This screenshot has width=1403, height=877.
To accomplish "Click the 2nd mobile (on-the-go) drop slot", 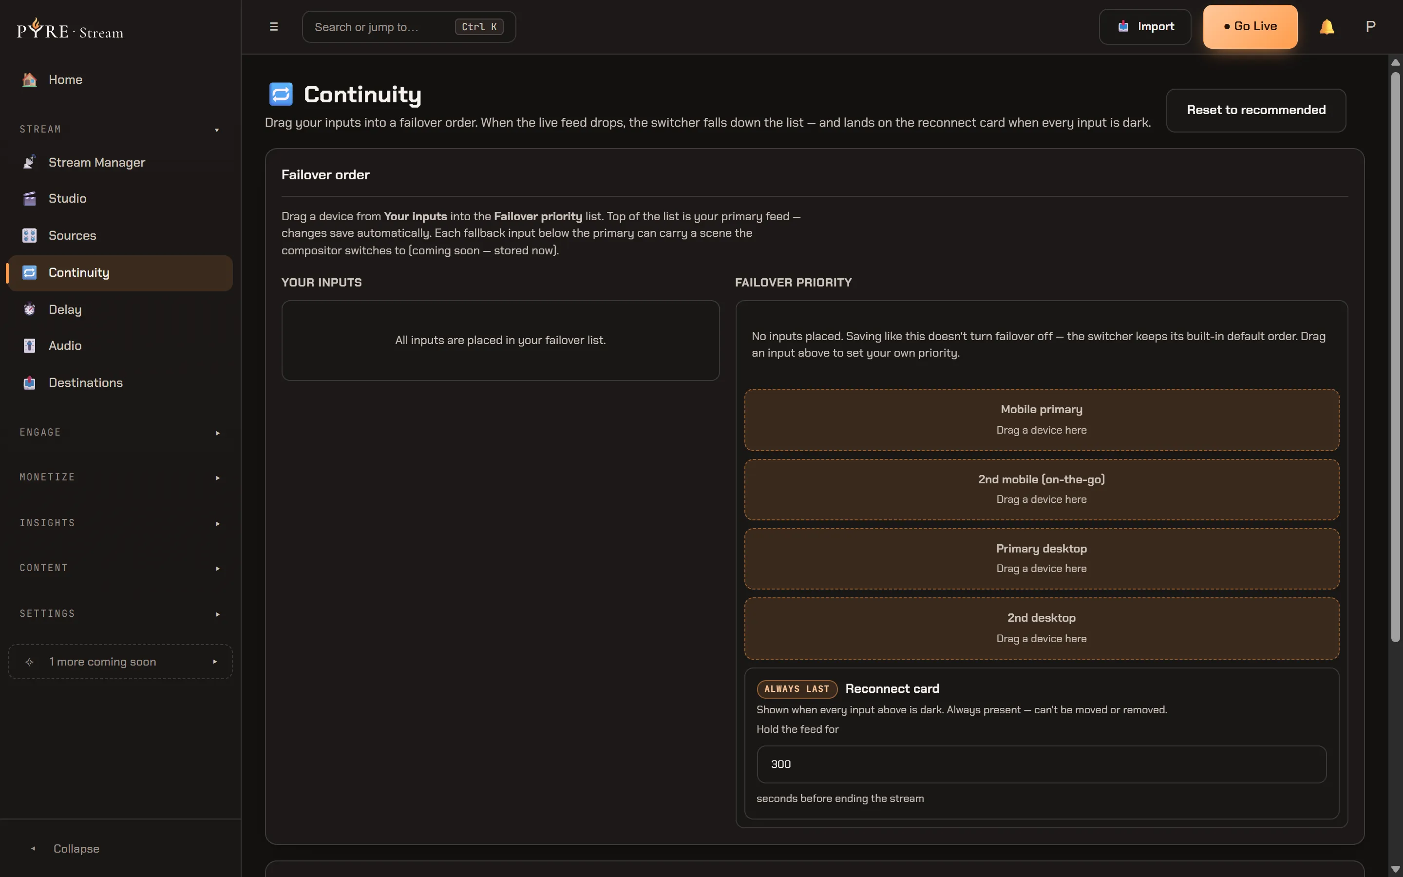I will (1041, 490).
